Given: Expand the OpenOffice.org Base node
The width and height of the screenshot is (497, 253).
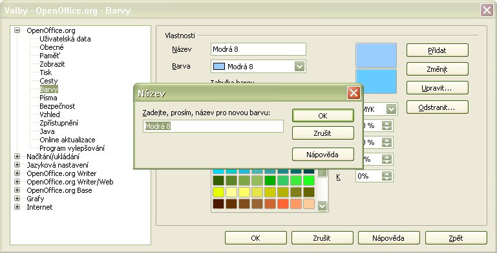Looking at the screenshot, I should click(x=17, y=190).
